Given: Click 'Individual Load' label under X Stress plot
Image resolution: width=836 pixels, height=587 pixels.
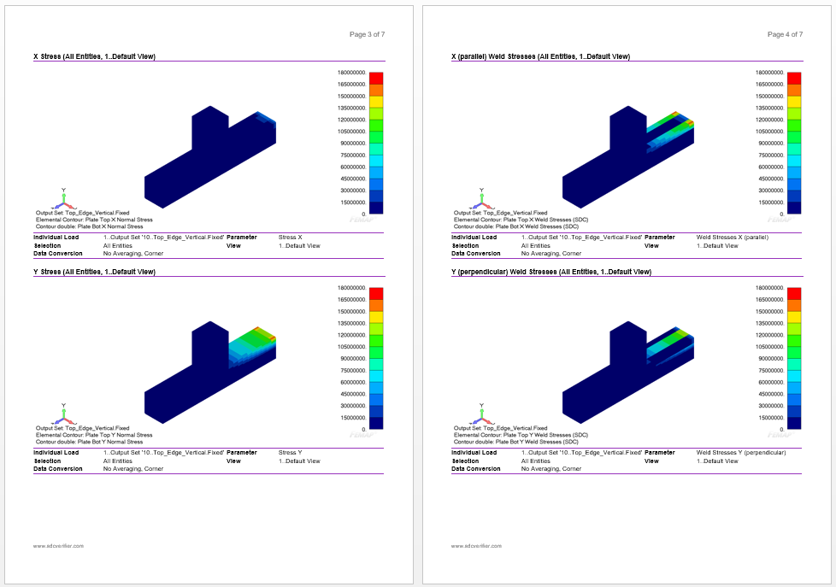Looking at the screenshot, I should pos(56,238).
